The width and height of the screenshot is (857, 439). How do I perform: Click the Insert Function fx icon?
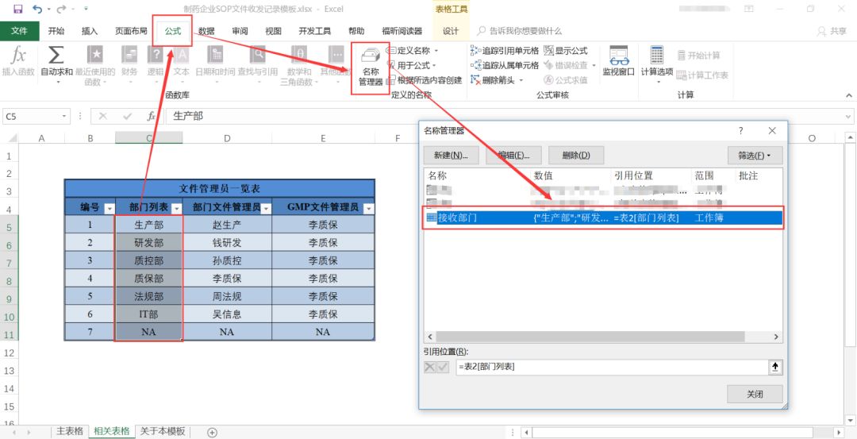click(x=18, y=57)
